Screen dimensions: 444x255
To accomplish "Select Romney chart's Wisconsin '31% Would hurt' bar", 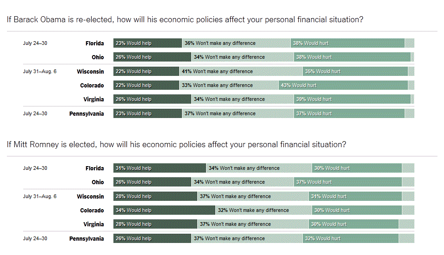I will (x=355, y=197).
